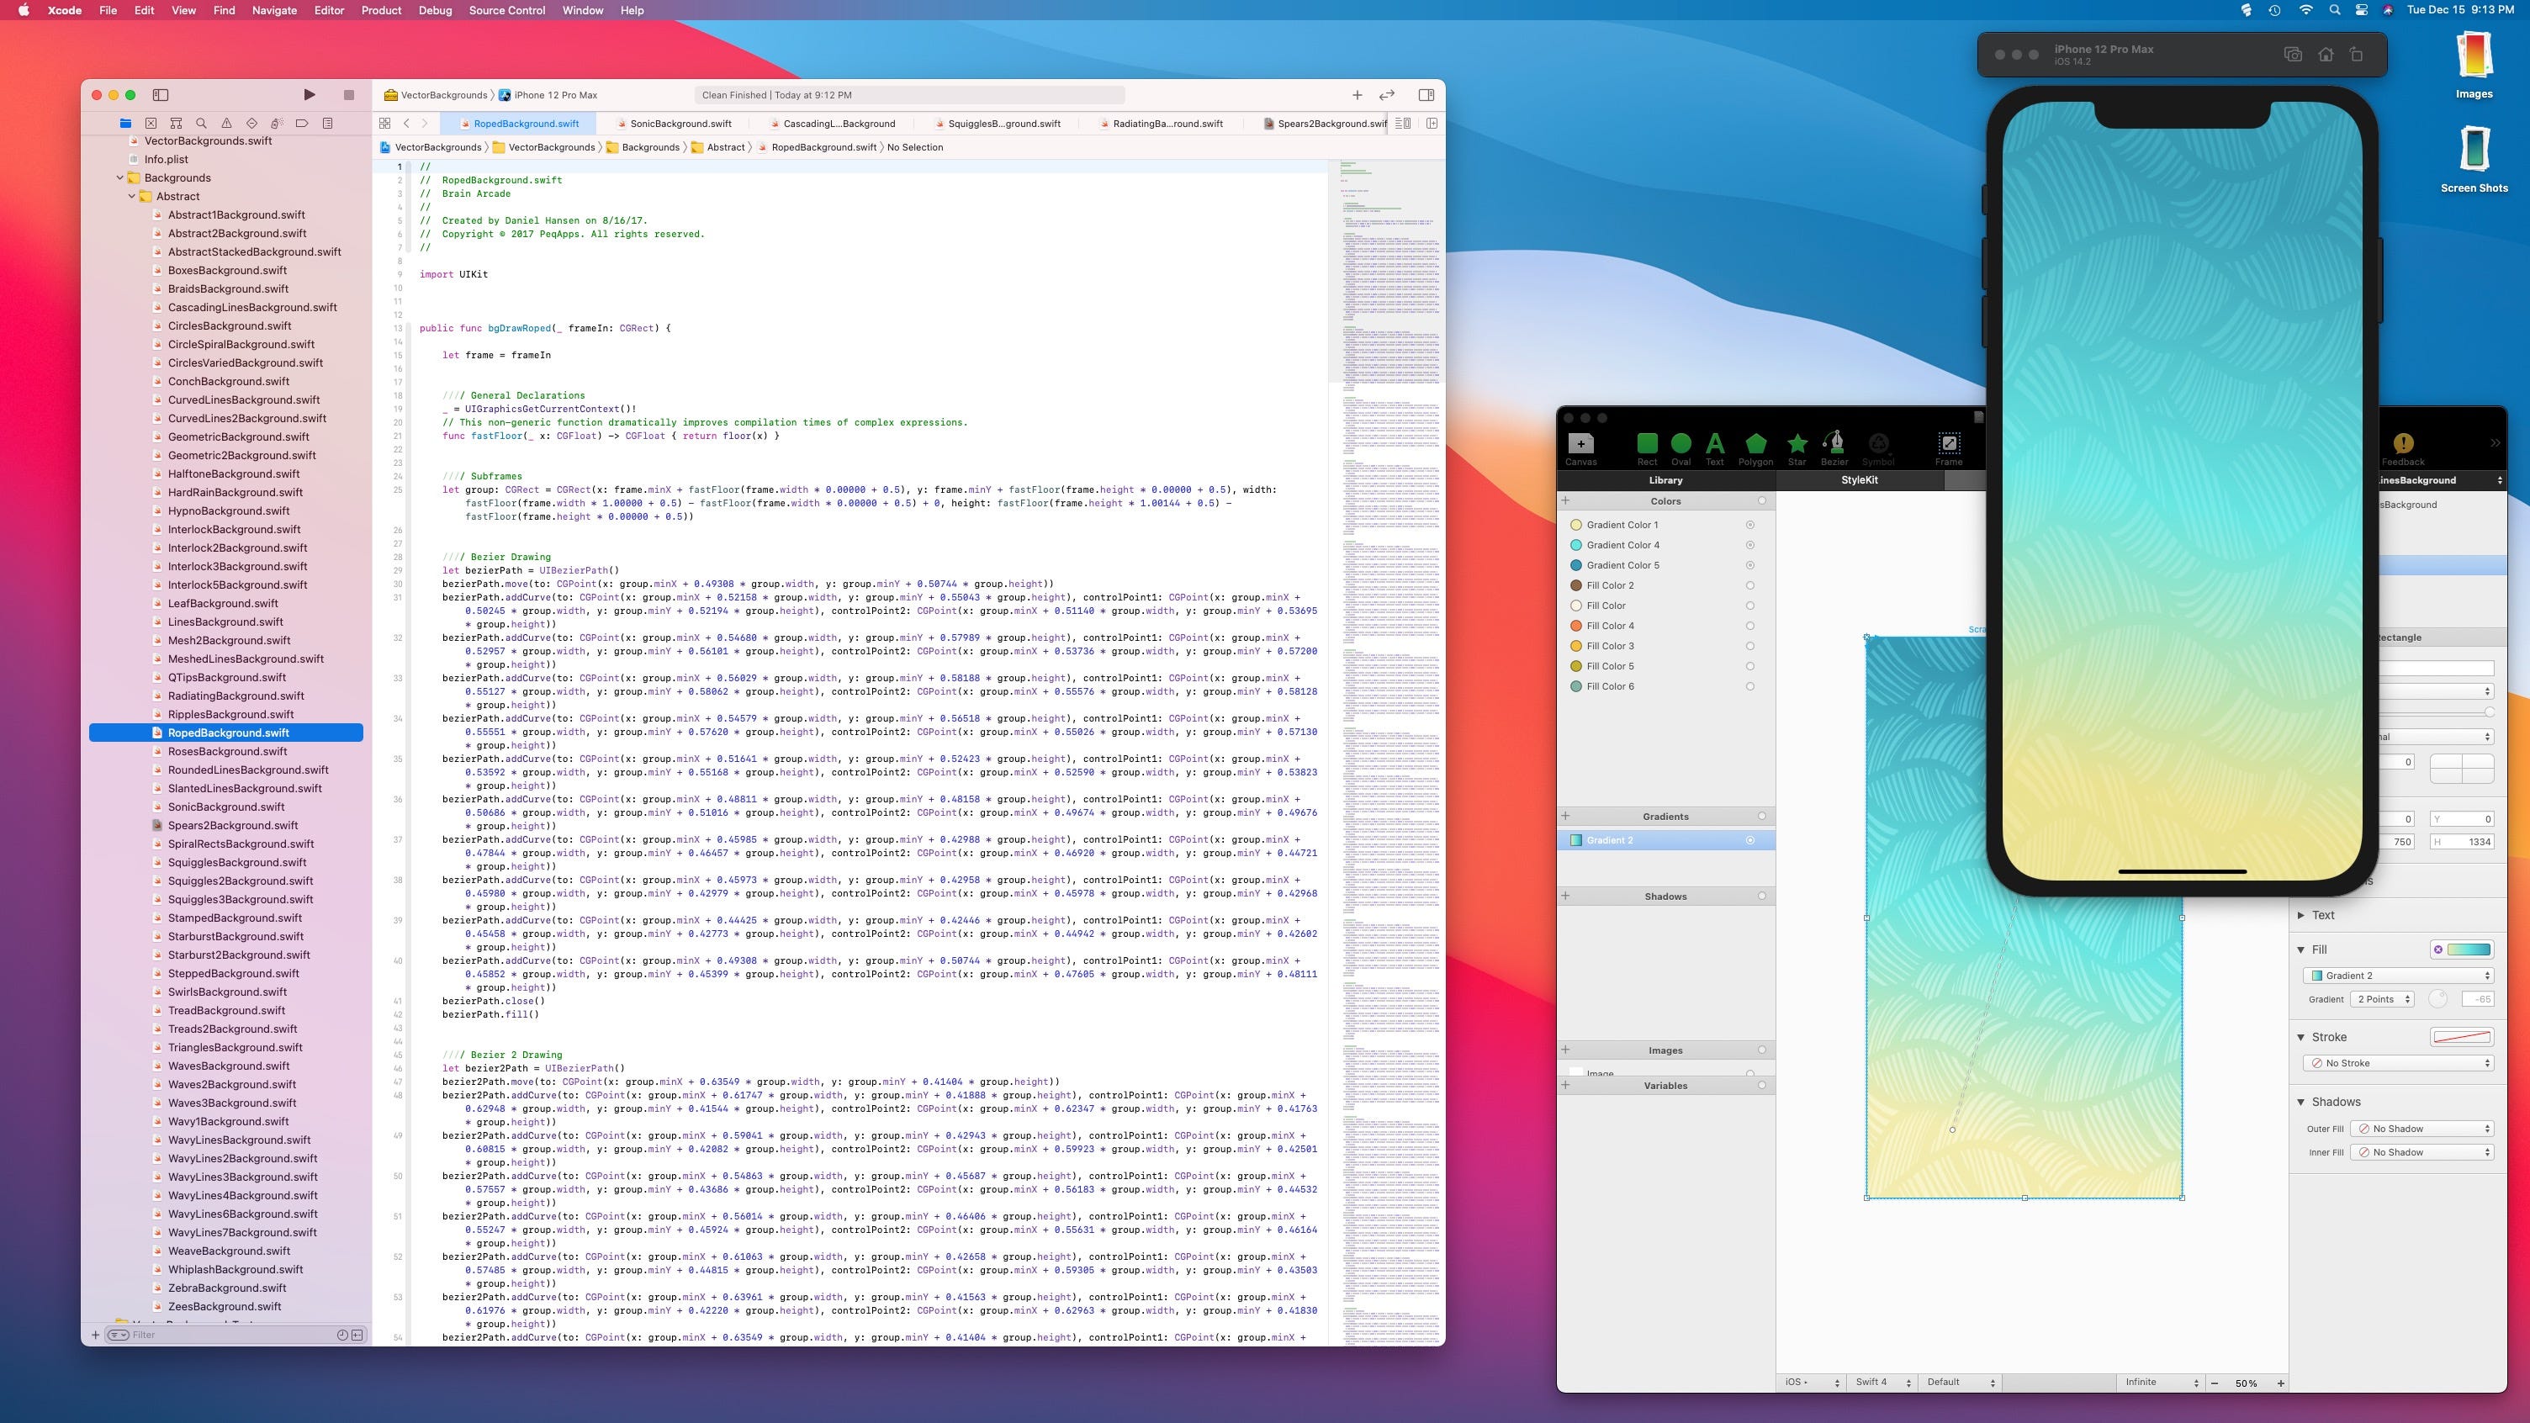The width and height of the screenshot is (2530, 1423).
Task: Open the Source Control menu
Action: (505, 10)
